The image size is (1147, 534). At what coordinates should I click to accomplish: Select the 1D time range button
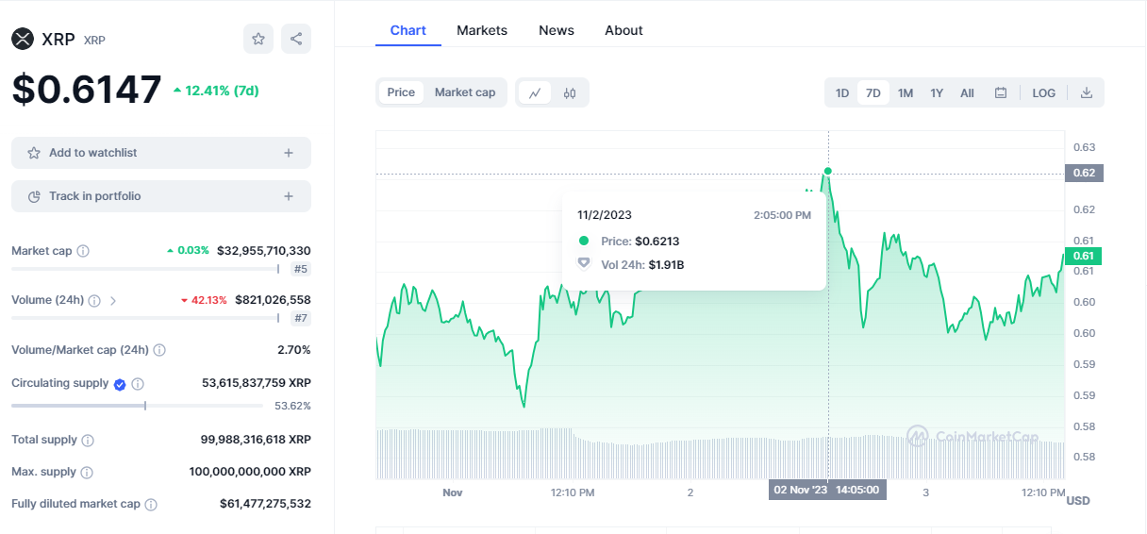(x=842, y=92)
